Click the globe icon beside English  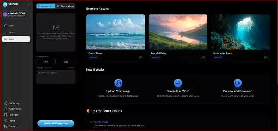tap(6, 121)
